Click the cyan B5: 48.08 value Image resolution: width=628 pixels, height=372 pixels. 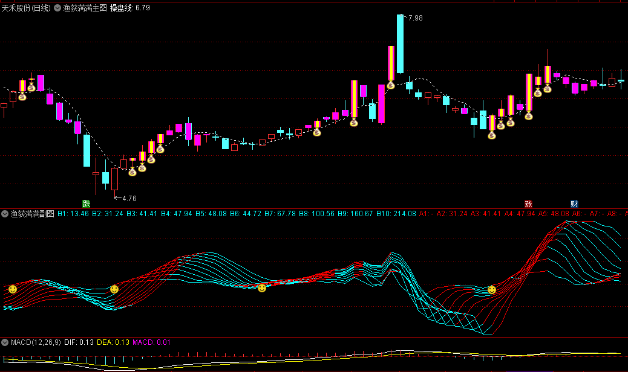pos(211,214)
